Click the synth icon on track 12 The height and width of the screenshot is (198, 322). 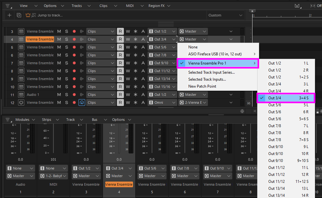pos(21,102)
